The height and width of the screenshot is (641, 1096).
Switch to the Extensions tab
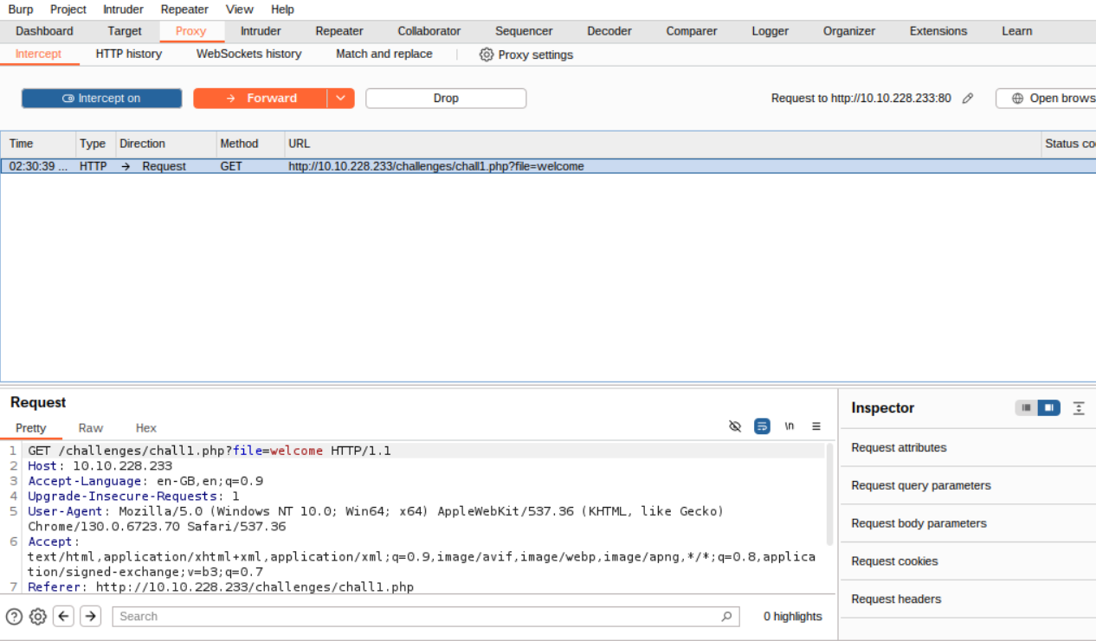tap(938, 31)
